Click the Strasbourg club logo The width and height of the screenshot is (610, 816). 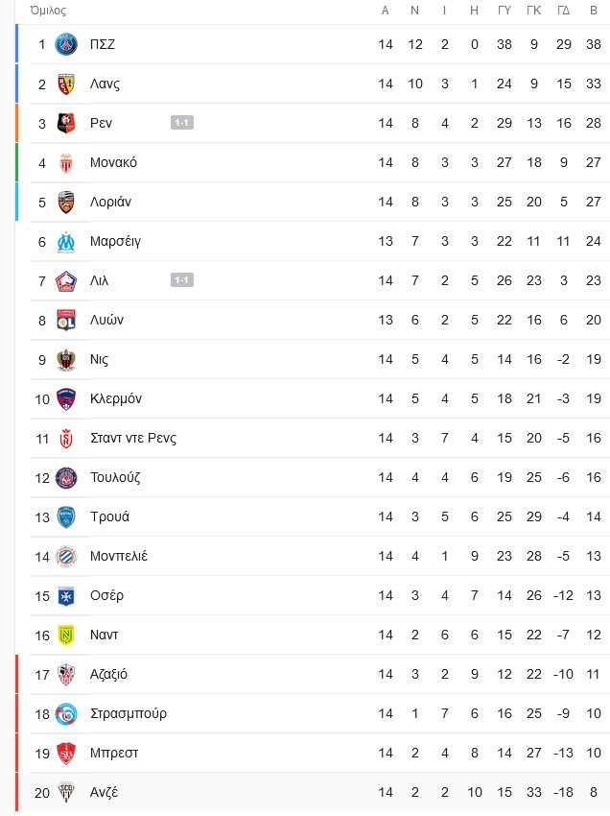tap(66, 714)
